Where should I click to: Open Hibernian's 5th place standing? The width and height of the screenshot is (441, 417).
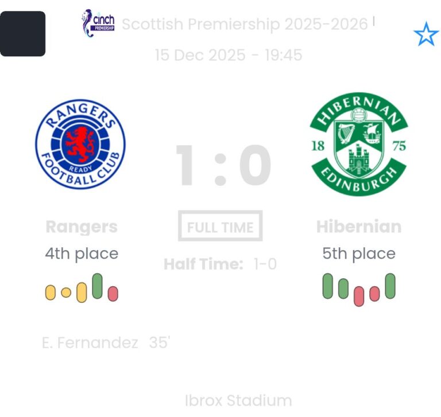pyautogui.click(x=359, y=254)
